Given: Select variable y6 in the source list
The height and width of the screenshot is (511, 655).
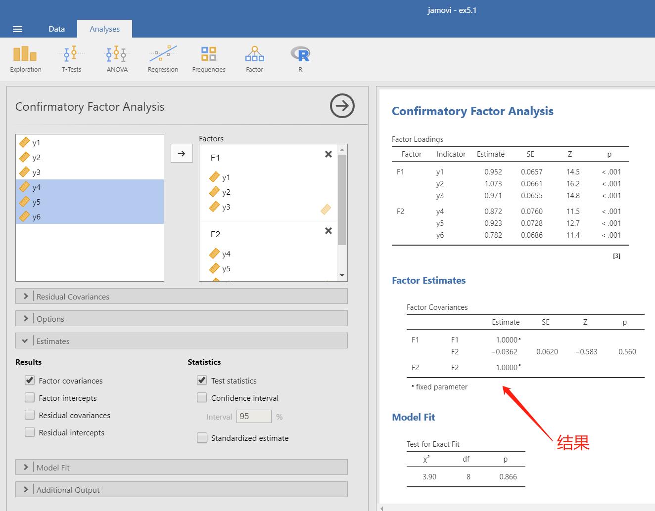Looking at the screenshot, I should coord(90,216).
